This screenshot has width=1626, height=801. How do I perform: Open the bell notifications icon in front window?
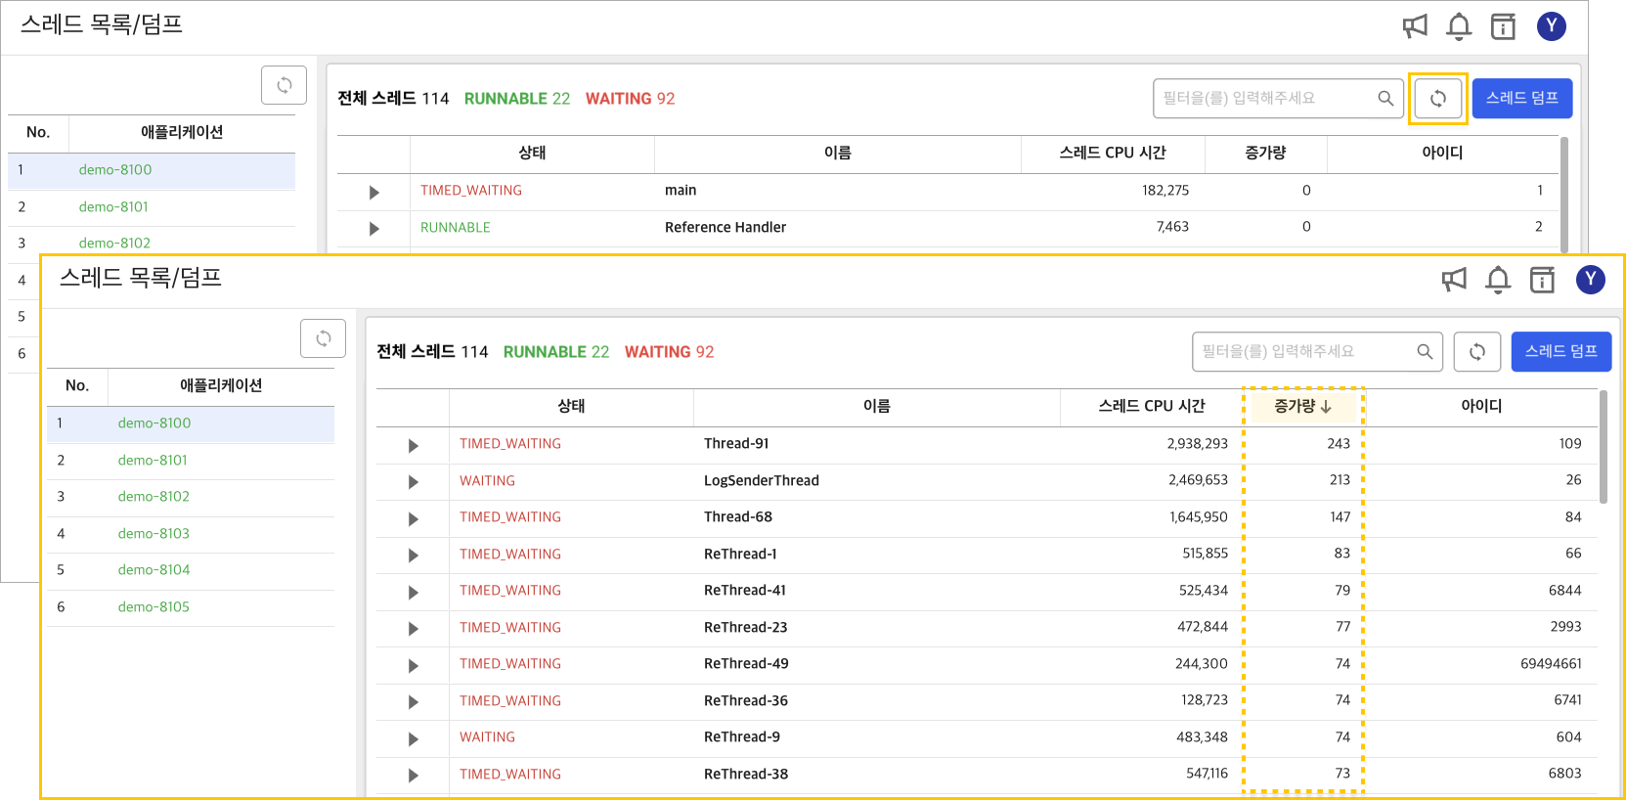[1498, 280]
